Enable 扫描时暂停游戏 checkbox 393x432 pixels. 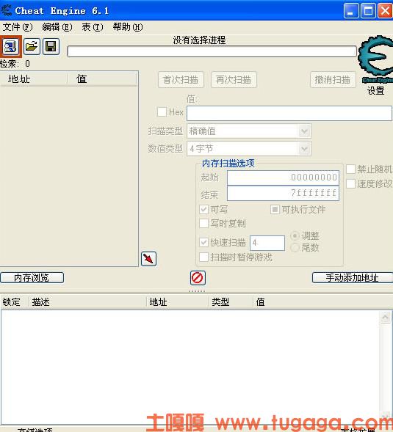point(203,257)
